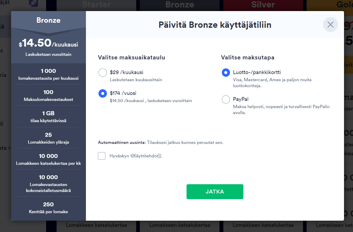353x232 pixels.
Task: Choose the $174 yearly billing option
Action: (x=103, y=93)
